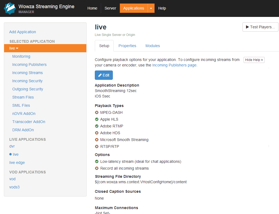Click the Streaming File Directory path text
Screen dimensions: 279x214
141,182
